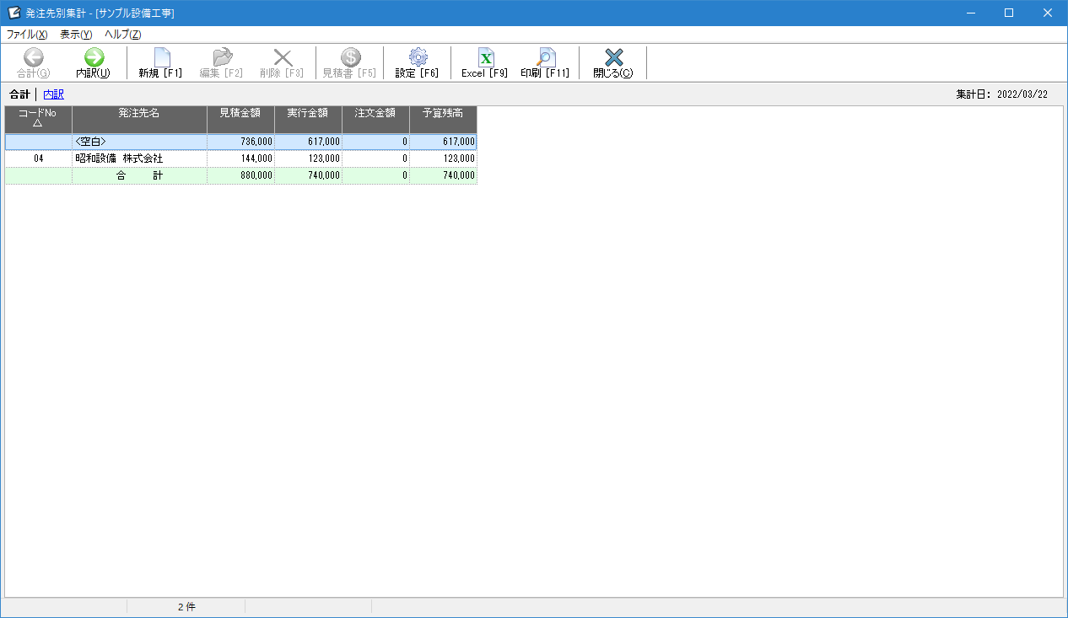Click the 集計日: 2022/03/22 label

click(x=1002, y=94)
